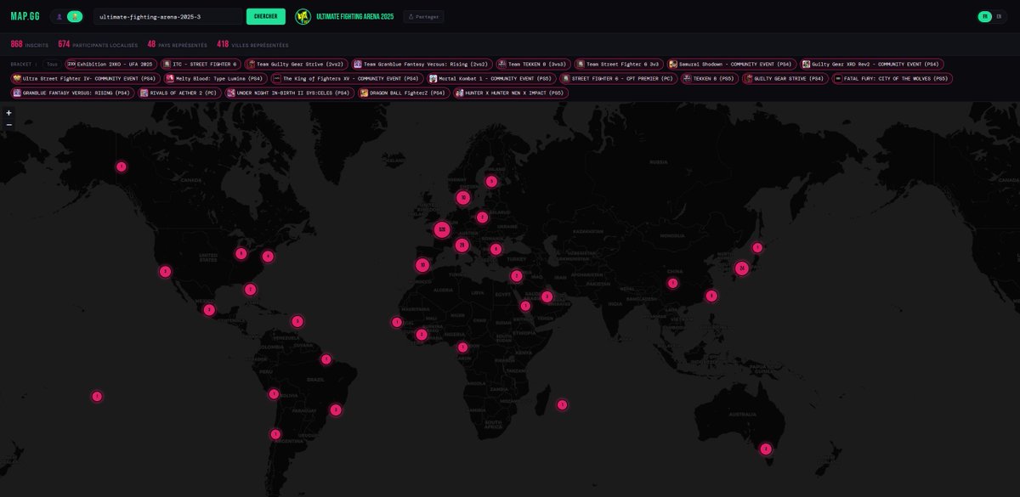This screenshot has width=1020, height=497.
Task: Open the large cluster marker over Japan
Action: (742, 268)
